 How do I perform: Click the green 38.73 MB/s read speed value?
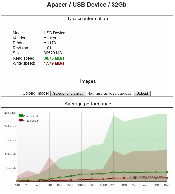click(54, 58)
